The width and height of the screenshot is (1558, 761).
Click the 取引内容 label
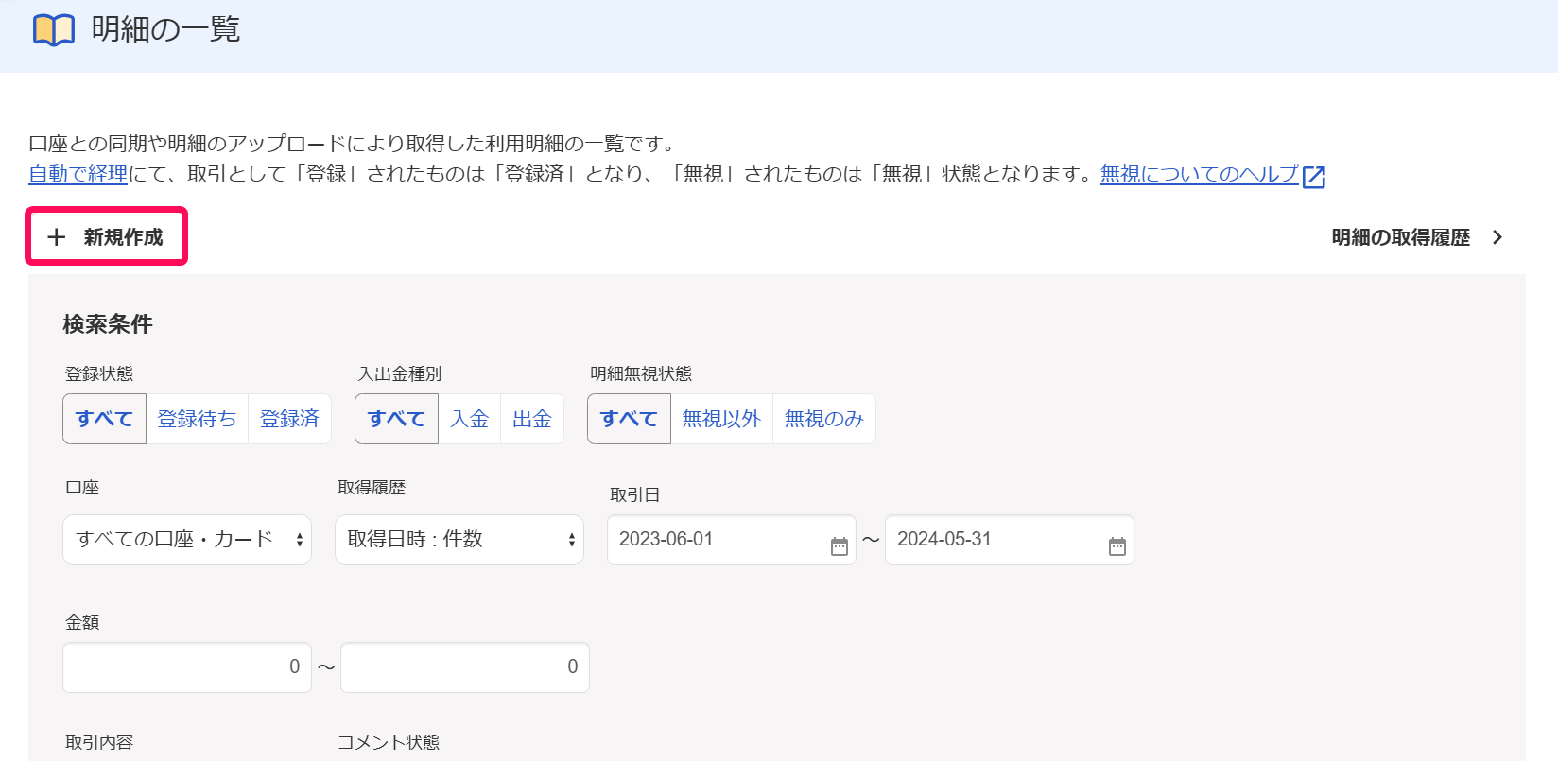click(x=99, y=742)
